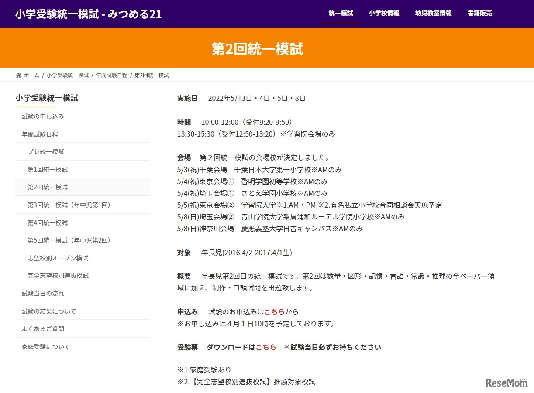Select 第1回統一模試 in the sidebar
The image size is (534, 393).
coord(48,170)
